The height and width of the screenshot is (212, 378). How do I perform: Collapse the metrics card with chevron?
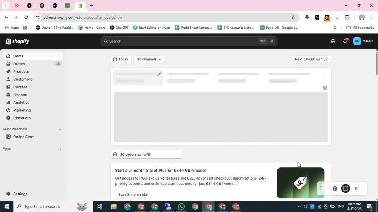[324, 77]
